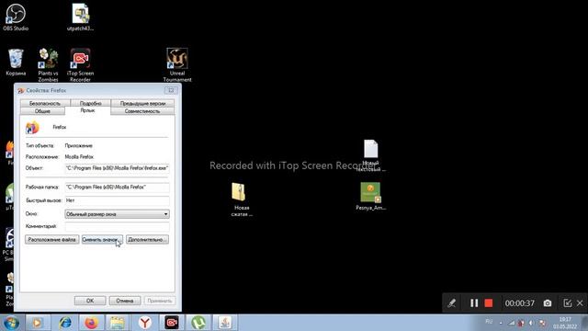Close the Свойства: Firefox dialog
The height and width of the screenshot is (331, 588).
171,90
